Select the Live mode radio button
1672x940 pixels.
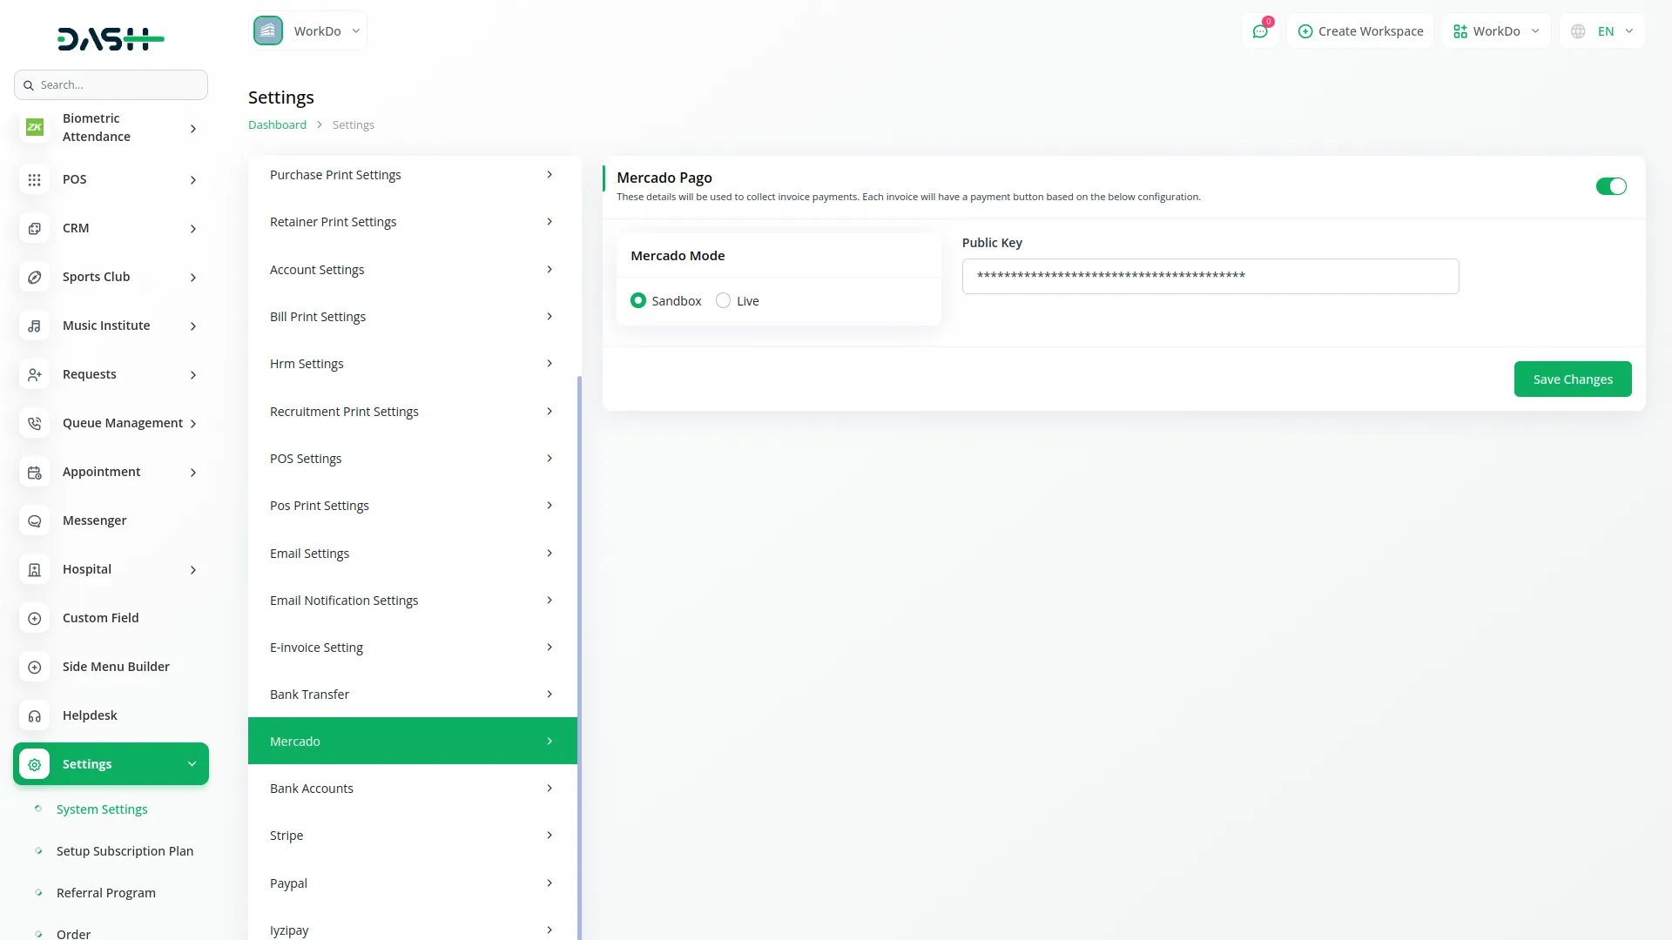click(723, 300)
